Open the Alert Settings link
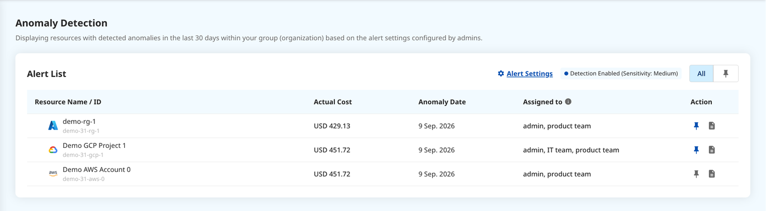766x211 pixels. (529, 74)
